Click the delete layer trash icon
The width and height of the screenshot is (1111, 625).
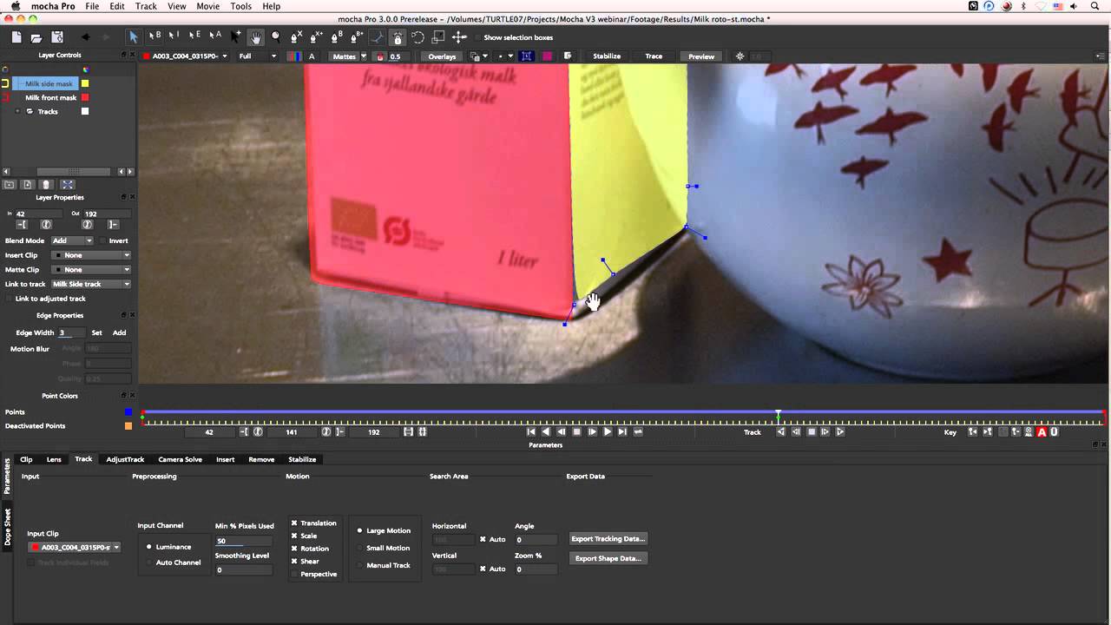click(x=47, y=184)
